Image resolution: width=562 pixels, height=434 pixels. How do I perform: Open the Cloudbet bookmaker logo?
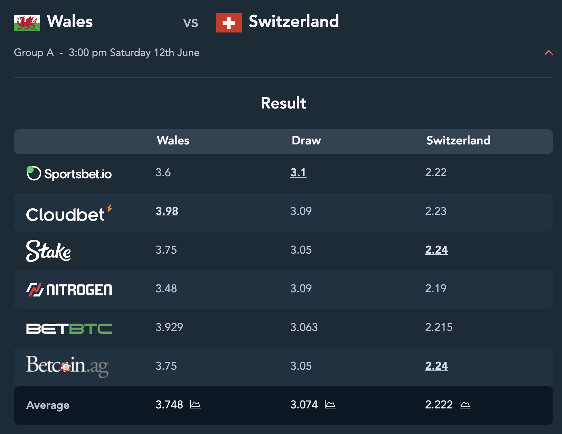click(x=69, y=213)
